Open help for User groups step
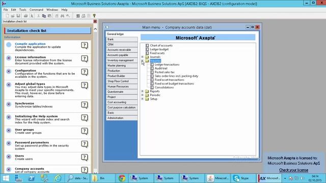This screenshot has width=326, height=183. [x=85, y=131]
